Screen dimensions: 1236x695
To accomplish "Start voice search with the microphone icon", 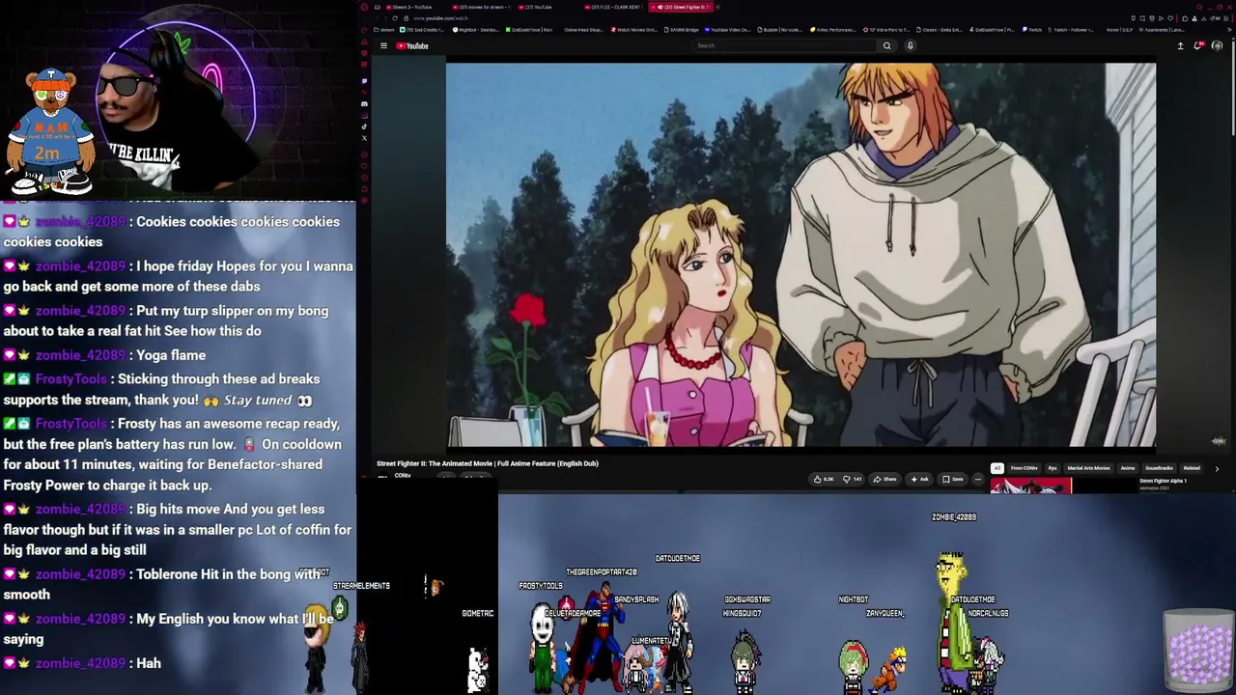I will point(910,45).
